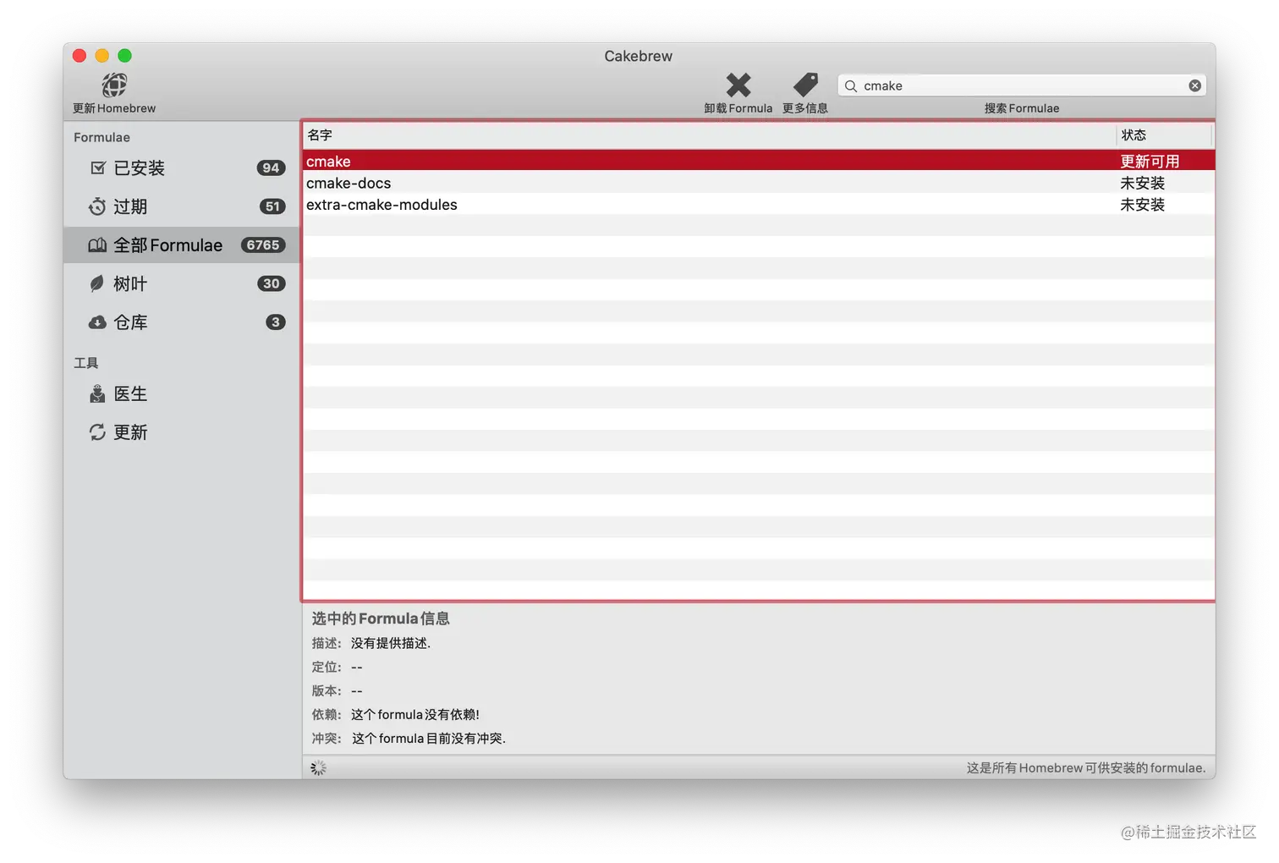The image size is (1279, 863).
Task: Select the extra-cmake-modules row
Action: 759,205
